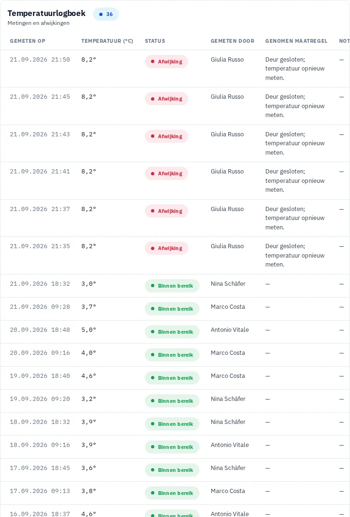Click the 5,0° temperature value
Screen dimensions: 350x517
(89, 330)
